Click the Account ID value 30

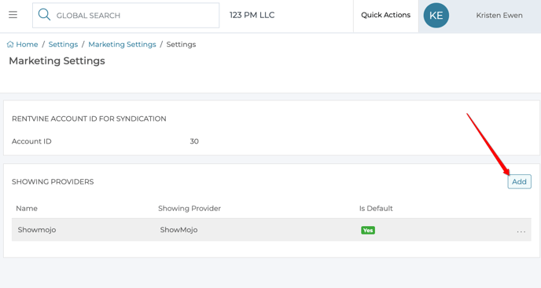194,141
